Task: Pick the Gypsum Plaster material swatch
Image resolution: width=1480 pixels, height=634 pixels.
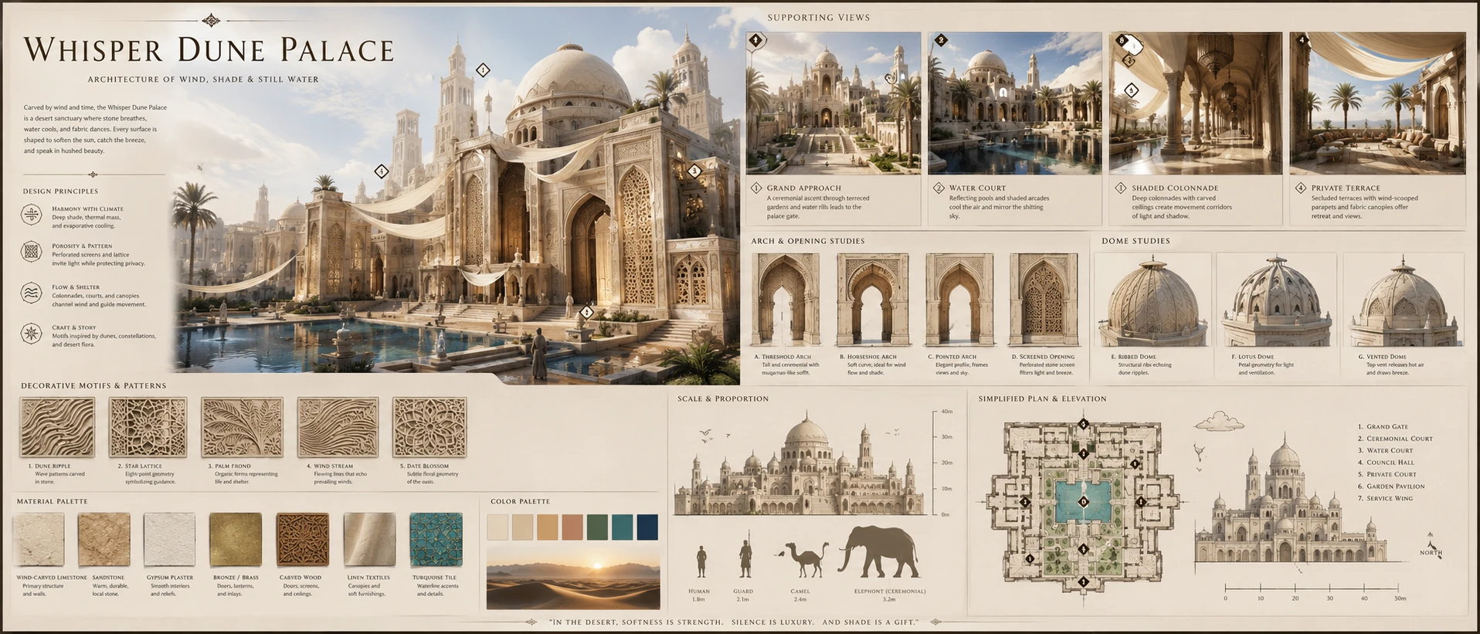Action: tap(170, 540)
